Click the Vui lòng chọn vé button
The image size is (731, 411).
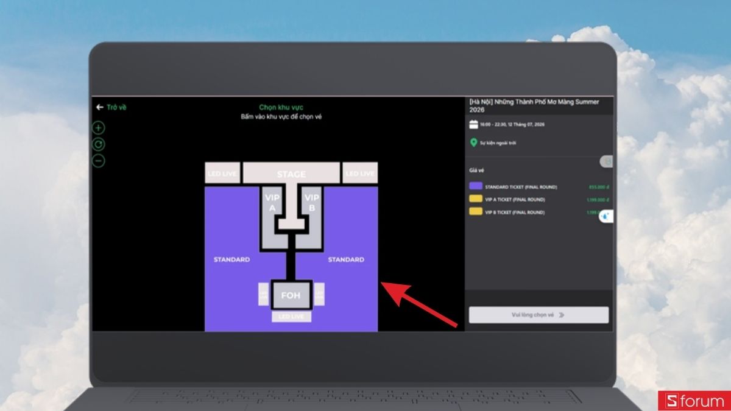(x=539, y=315)
